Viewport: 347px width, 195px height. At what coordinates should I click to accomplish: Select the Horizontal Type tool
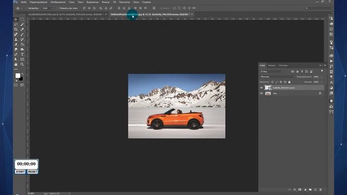[x=22, y=54]
